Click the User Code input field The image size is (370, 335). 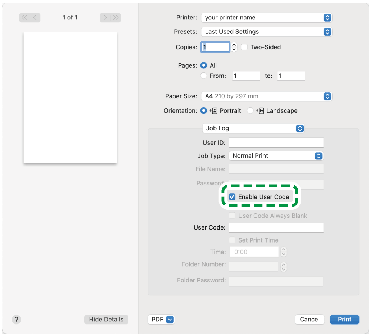276,228
